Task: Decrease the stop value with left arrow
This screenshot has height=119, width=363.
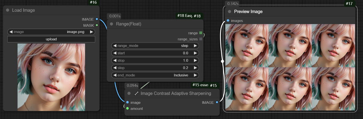Action: 115,61
